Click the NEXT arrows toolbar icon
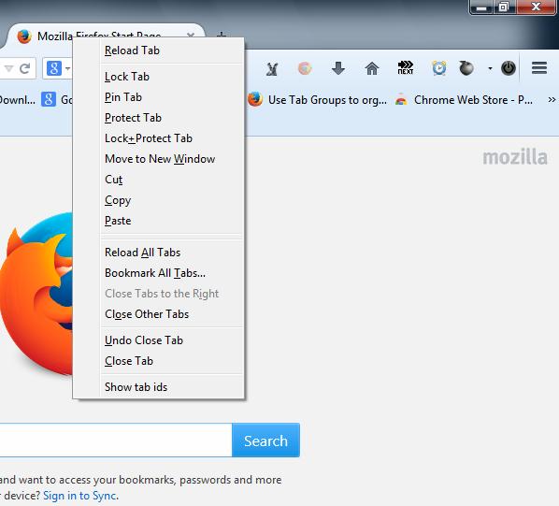 click(406, 67)
